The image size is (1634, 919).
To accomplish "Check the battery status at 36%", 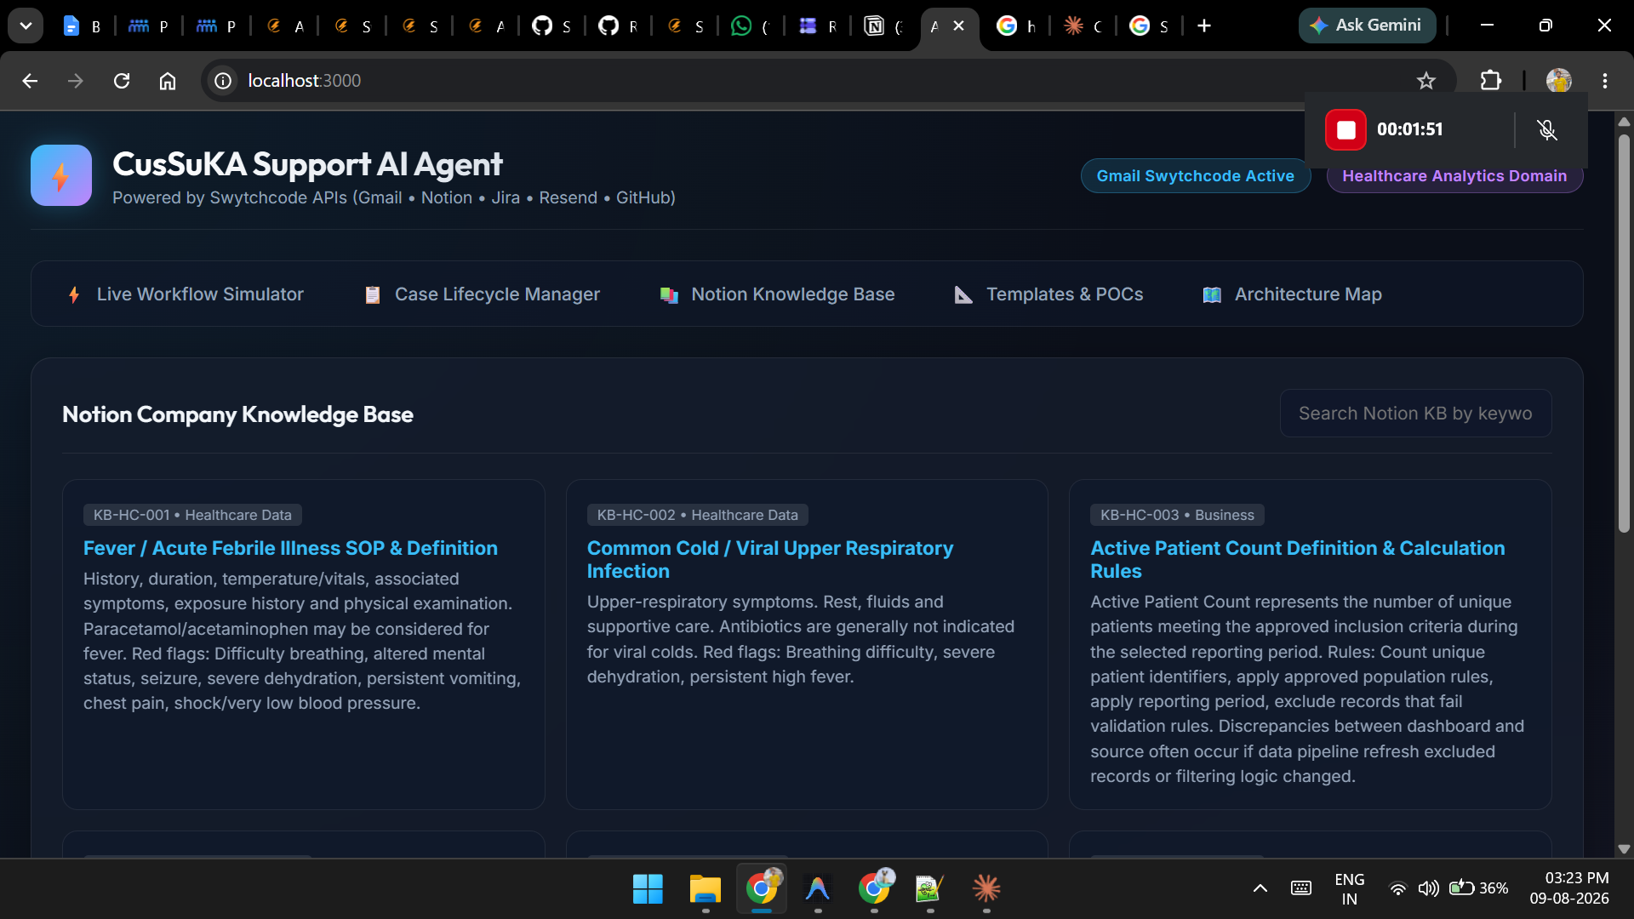I will pyautogui.click(x=1479, y=888).
